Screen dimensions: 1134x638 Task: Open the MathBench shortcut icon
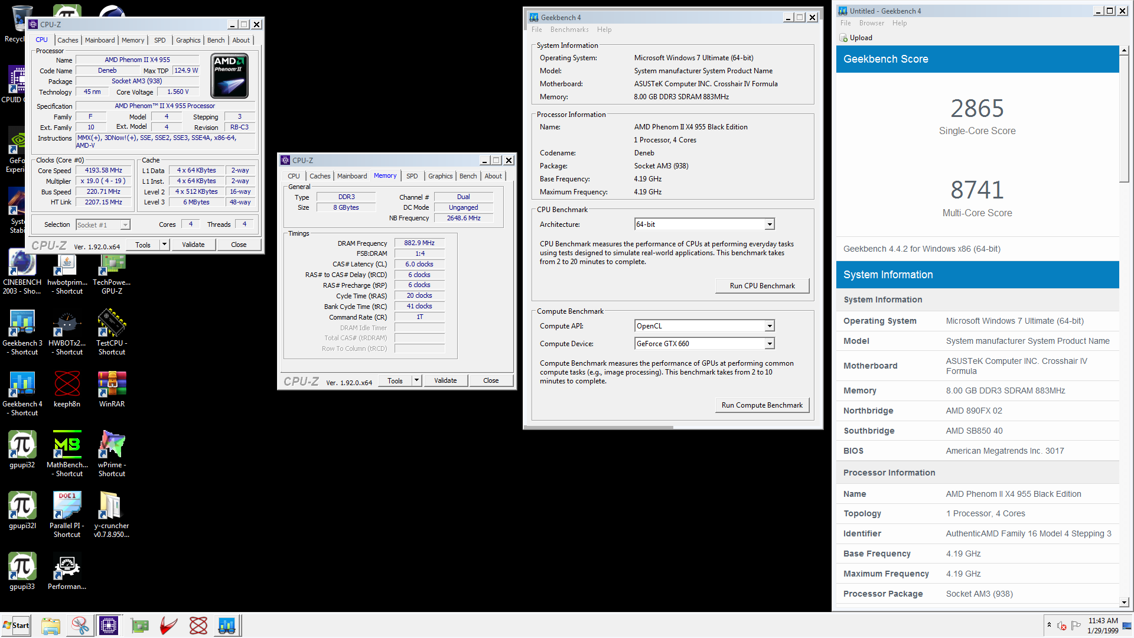click(x=67, y=454)
